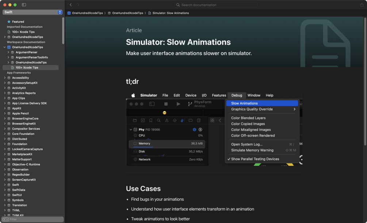
Task: Open BrowserEngineKit in the sidebar
Action: [x=24, y=124]
